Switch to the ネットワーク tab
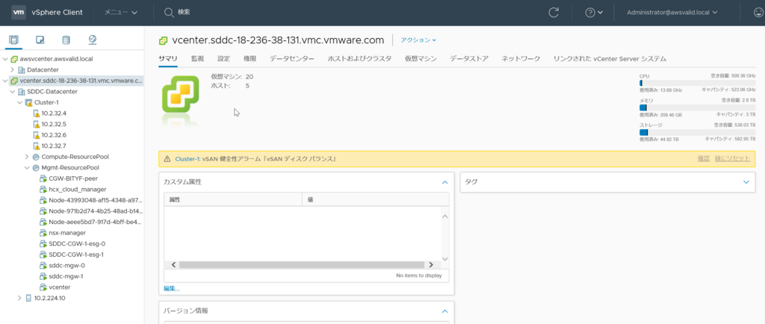This screenshot has width=765, height=324. [x=521, y=58]
